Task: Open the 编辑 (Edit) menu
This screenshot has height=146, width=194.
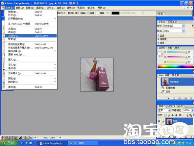Action: pos(20,8)
